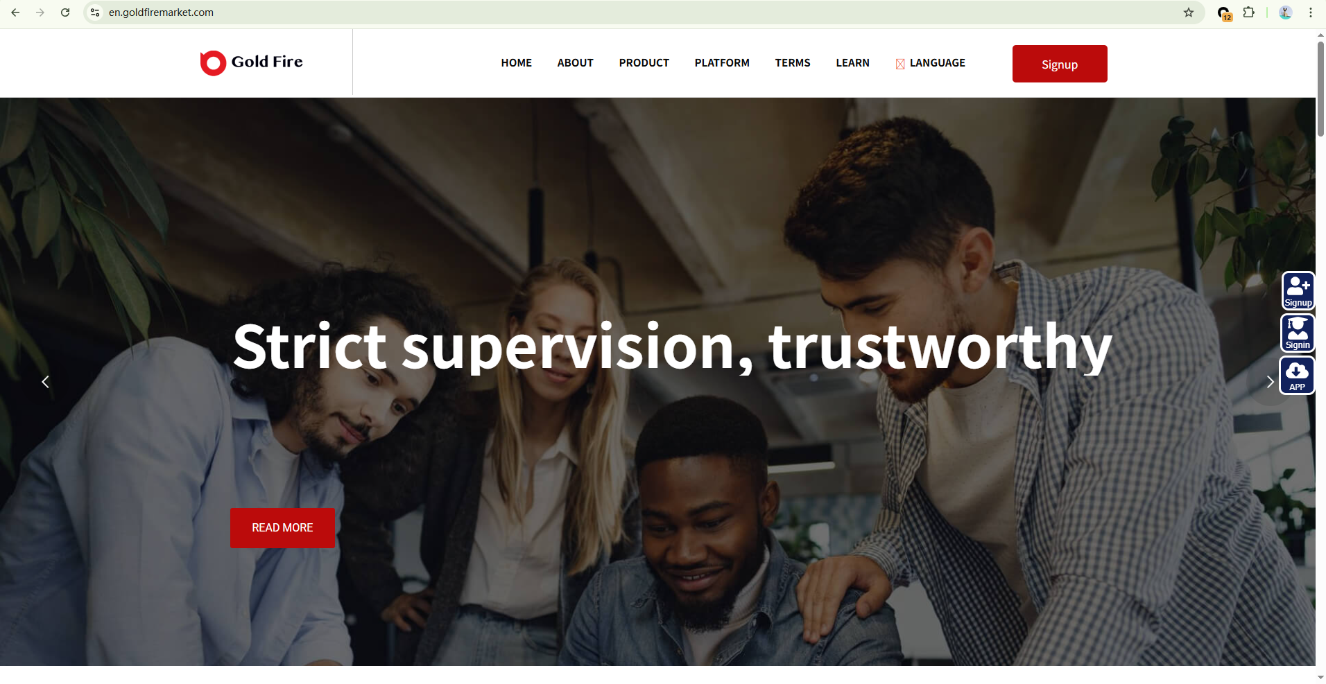Click the Gold Fire logo

point(251,62)
